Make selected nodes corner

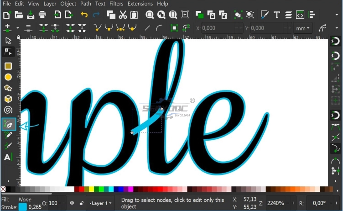pos(97,28)
